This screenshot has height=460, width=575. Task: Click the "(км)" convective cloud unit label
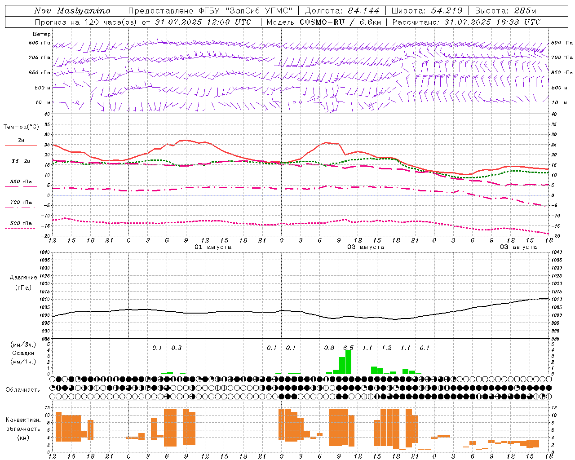(x=23, y=438)
